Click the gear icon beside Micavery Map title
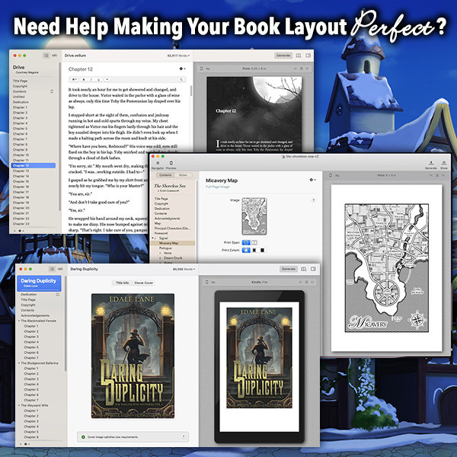Viewport: 457px width, 457px height. (312, 181)
